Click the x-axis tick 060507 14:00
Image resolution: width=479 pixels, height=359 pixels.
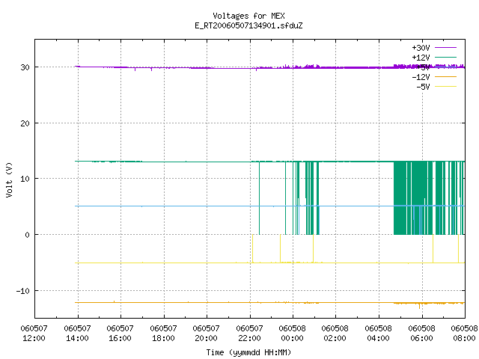[77, 333]
